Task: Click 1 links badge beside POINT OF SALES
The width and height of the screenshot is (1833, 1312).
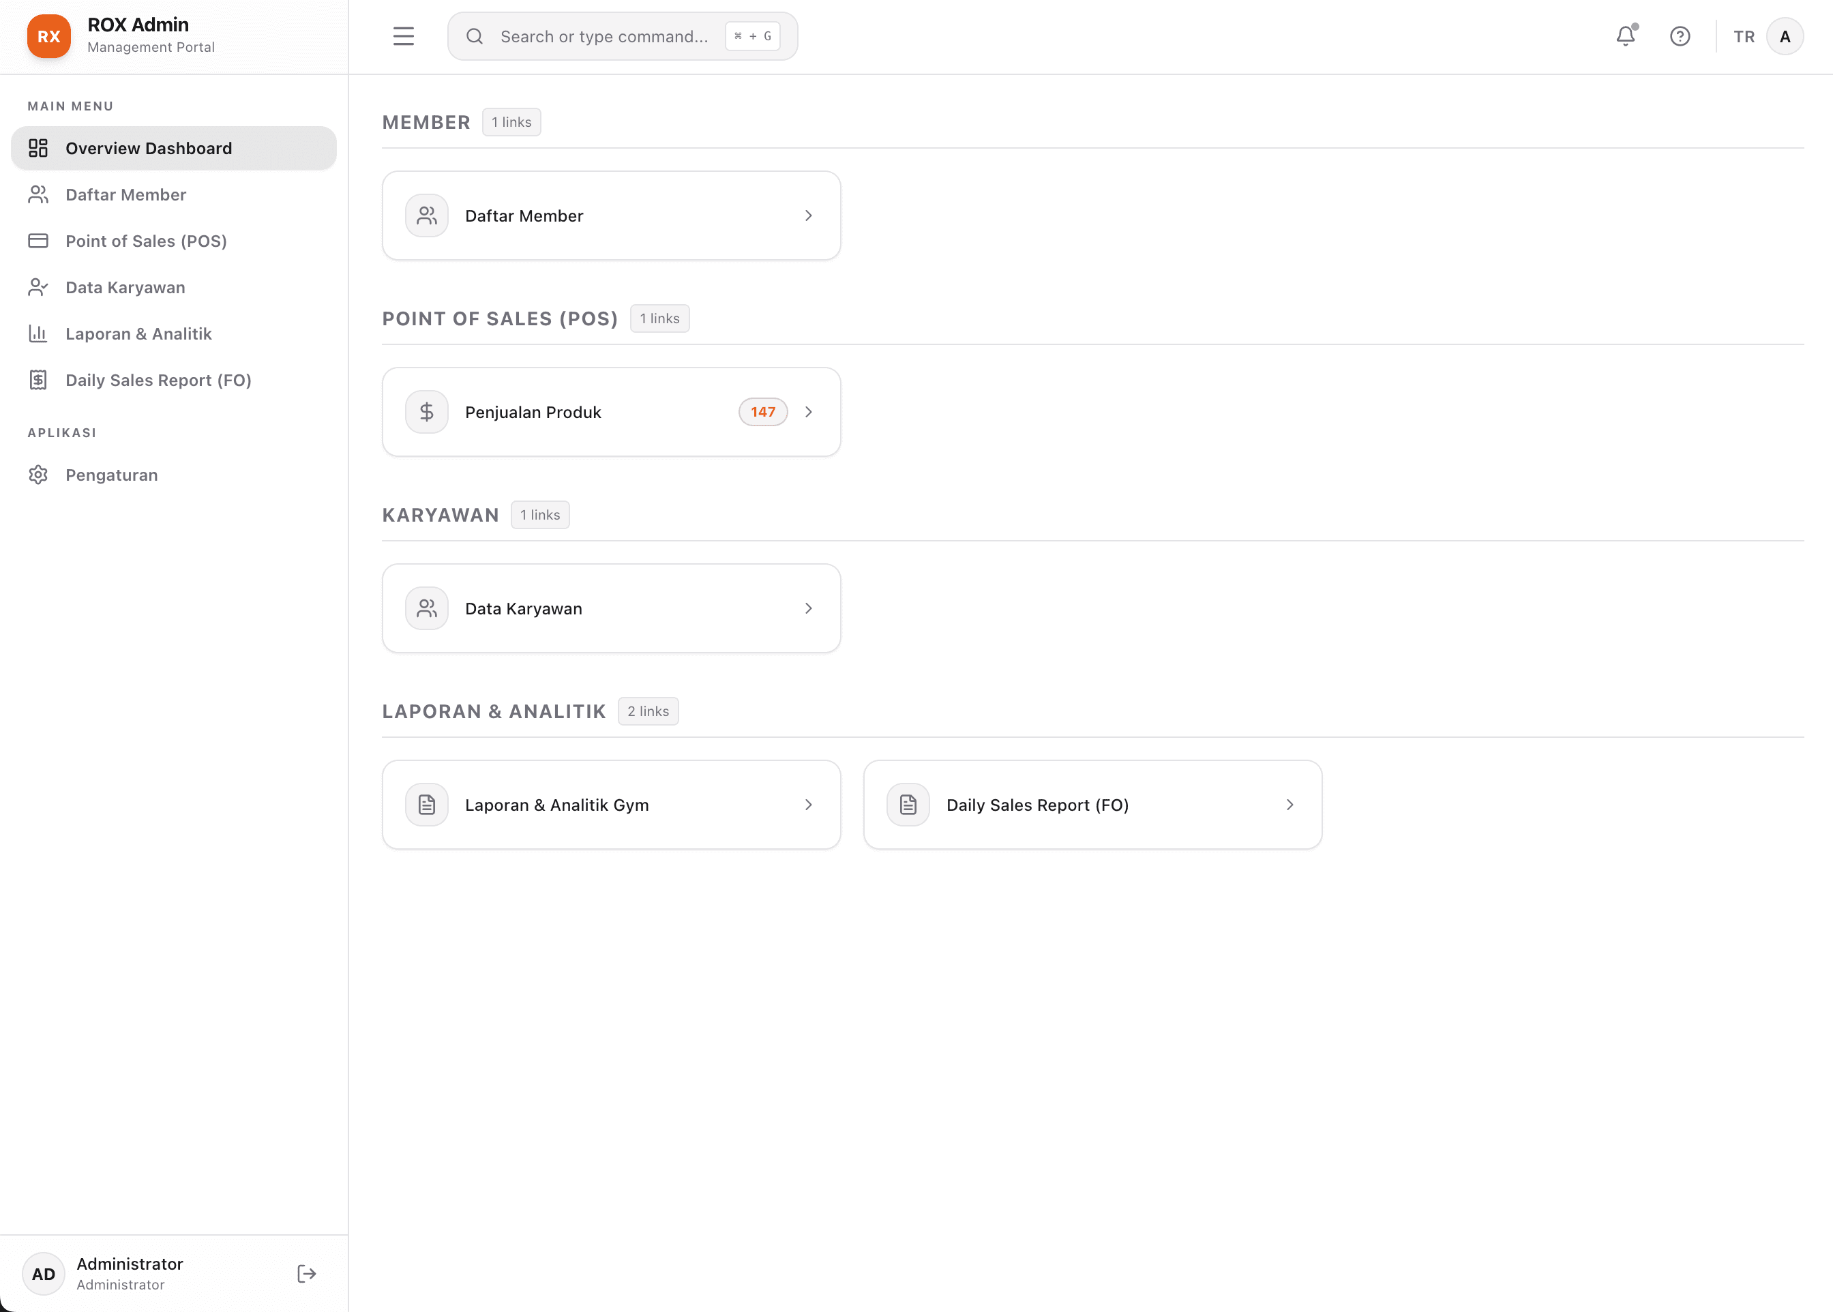Action: tap(659, 319)
